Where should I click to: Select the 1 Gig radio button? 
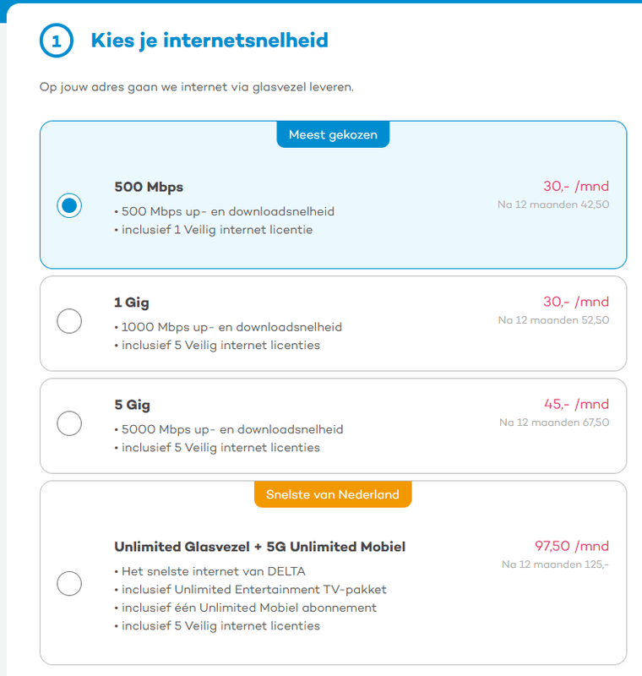[71, 321]
